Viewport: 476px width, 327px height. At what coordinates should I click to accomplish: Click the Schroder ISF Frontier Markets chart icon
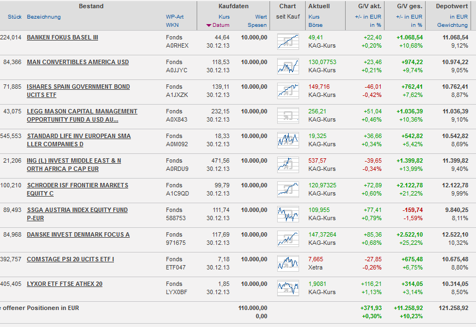click(x=288, y=190)
